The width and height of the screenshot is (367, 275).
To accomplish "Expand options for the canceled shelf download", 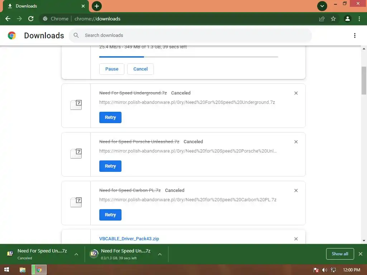I will 76,254.
